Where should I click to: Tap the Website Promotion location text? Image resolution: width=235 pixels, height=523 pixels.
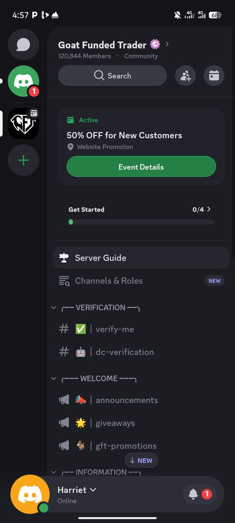[105, 147]
